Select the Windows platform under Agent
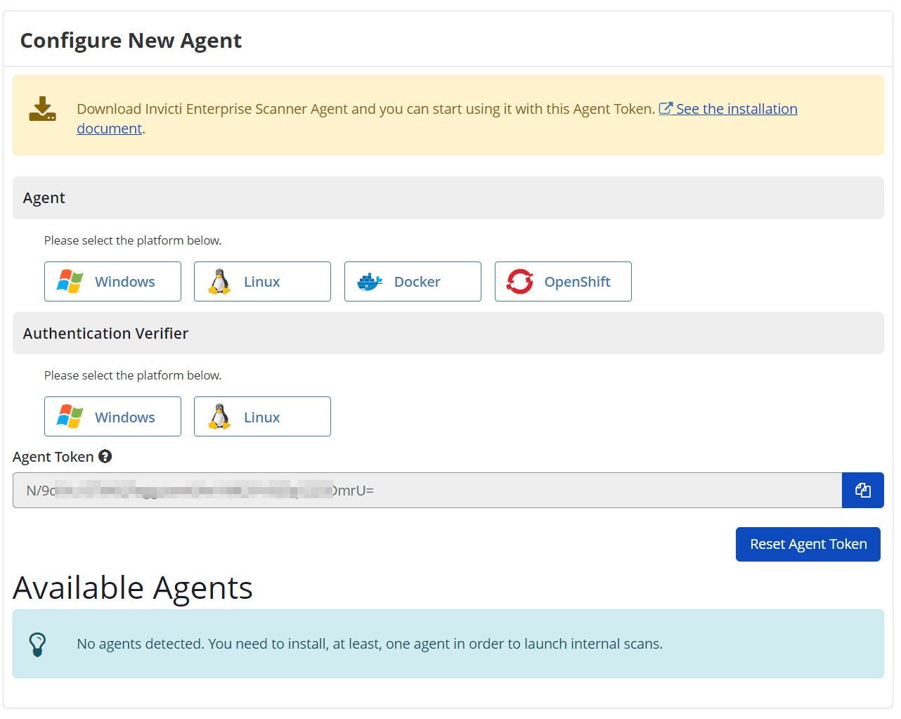 click(x=112, y=281)
